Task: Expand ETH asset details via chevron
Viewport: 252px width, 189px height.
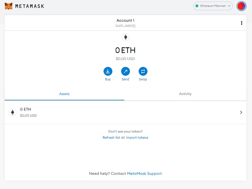Action: (241, 112)
